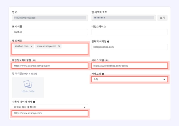
Task: Click the info icon next to 연락처 이메일
Action: tap(108, 41)
